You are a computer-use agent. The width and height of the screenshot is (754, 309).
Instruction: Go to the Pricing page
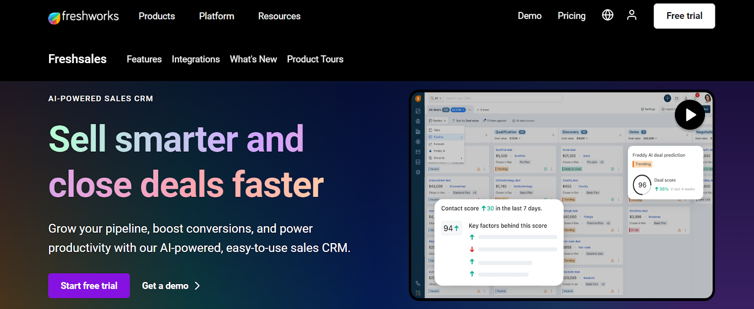[572, 16]
